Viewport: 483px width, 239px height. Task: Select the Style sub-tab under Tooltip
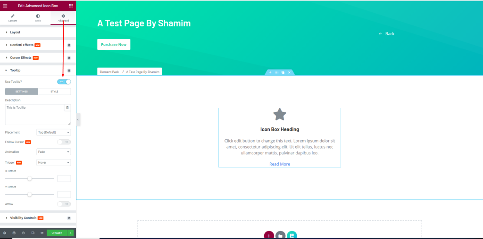pos(54,91)
